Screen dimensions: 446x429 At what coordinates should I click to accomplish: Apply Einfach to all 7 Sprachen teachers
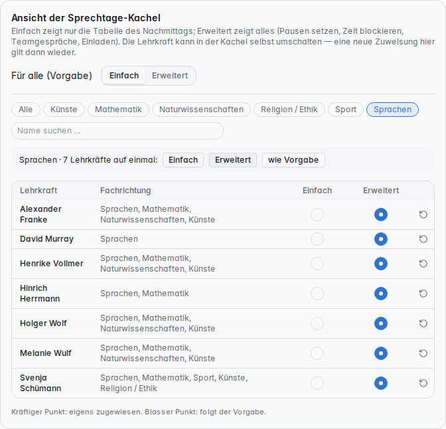pyautogui.click(x=183, y=160)
